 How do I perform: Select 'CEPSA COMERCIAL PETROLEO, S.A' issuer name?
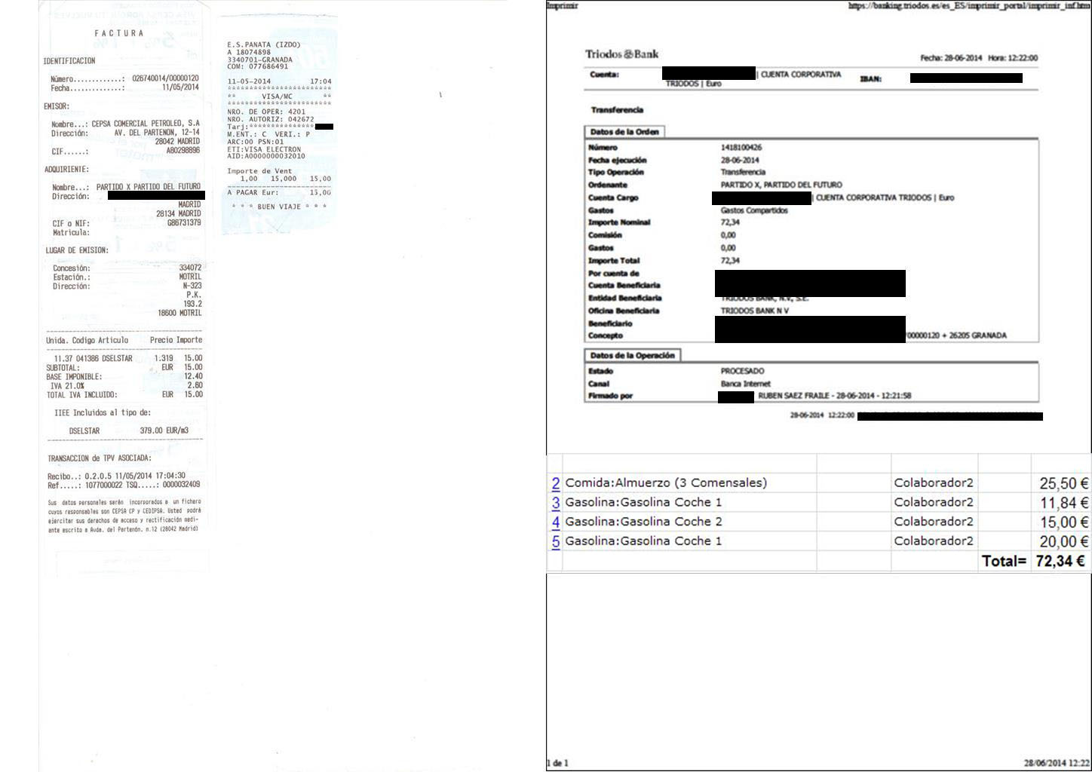tap(146, 124)
